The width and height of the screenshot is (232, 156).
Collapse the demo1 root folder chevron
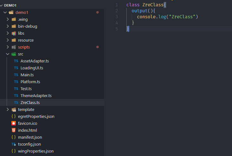(x=5, y=12)
